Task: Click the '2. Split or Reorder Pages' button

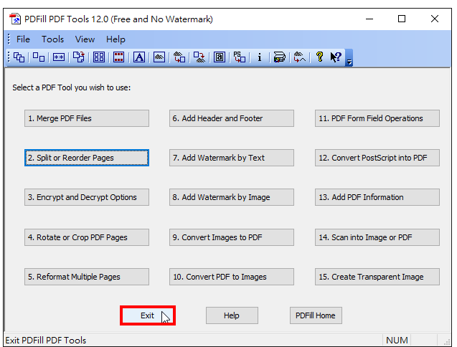Action: (87, 158)
